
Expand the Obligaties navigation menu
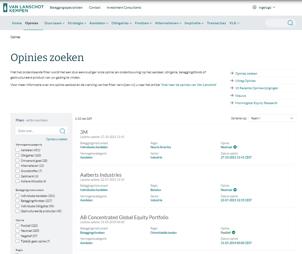point(122,23)
